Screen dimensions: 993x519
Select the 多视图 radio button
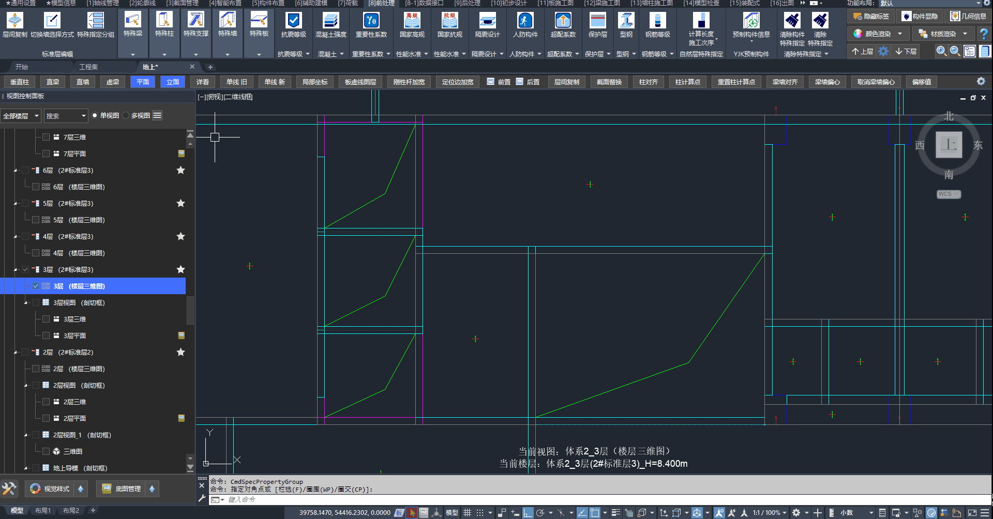pos(126,115)
